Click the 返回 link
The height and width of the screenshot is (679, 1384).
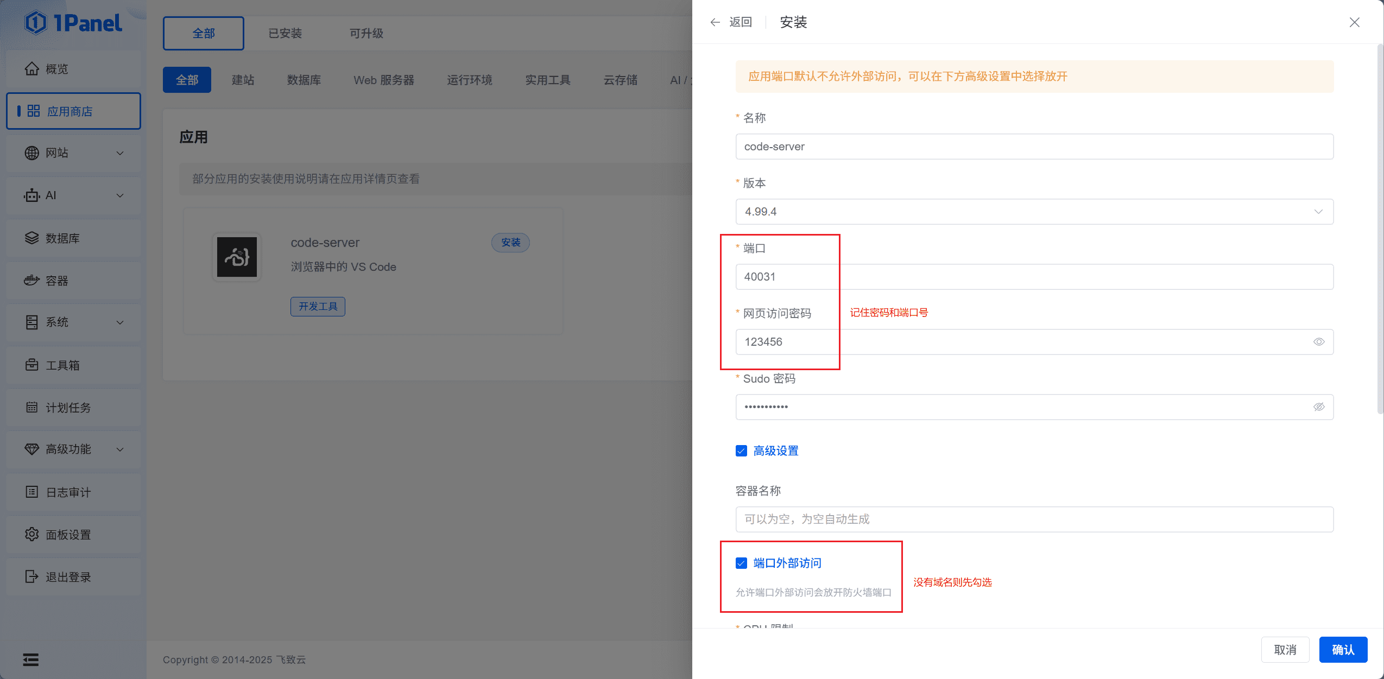(741, 22)
